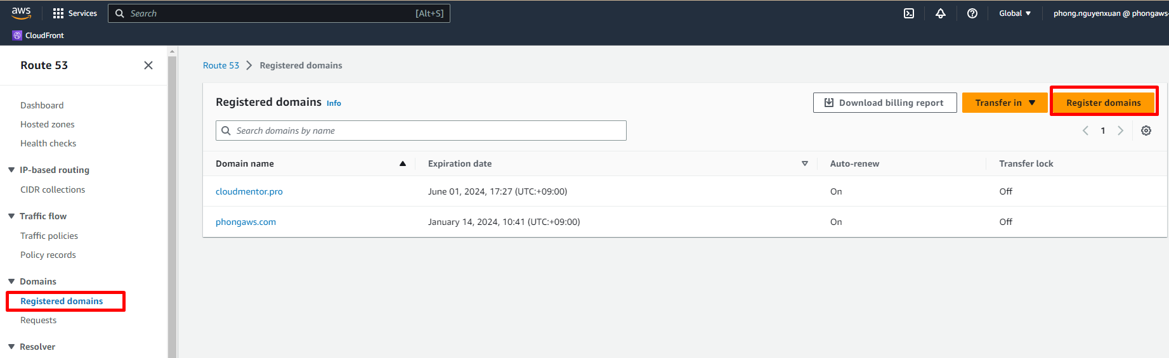
Task: Collapse the Traffic flow section
Action: [11, 216]
